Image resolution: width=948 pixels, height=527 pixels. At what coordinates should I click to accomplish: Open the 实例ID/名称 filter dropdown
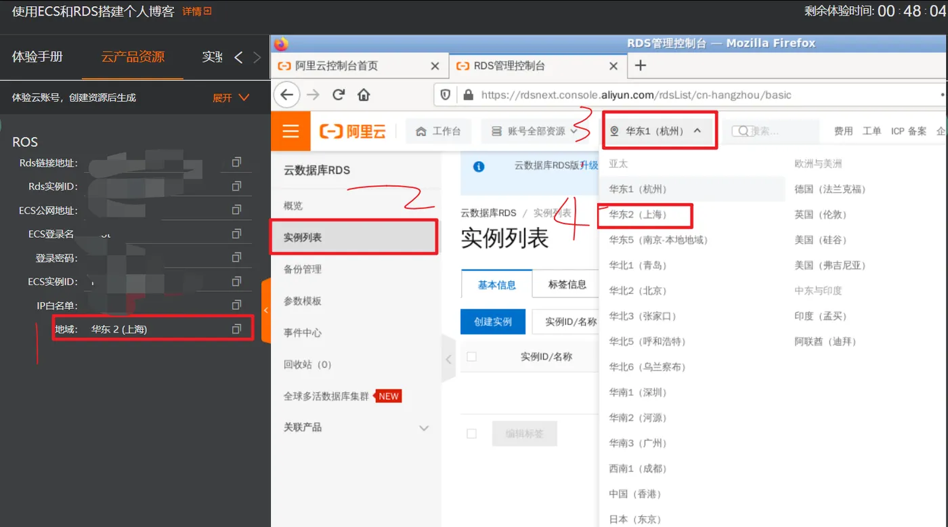(565, 322)
